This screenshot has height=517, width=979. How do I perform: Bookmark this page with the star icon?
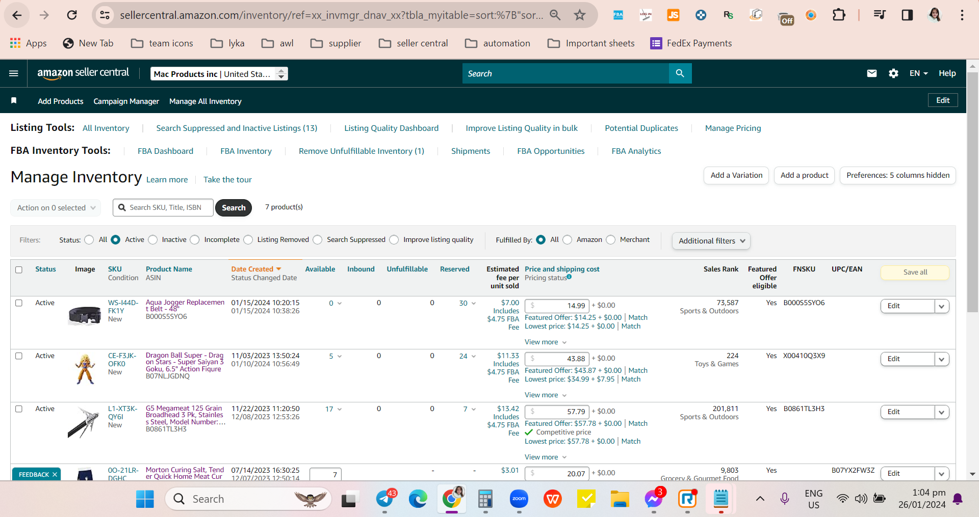(580, 15)
